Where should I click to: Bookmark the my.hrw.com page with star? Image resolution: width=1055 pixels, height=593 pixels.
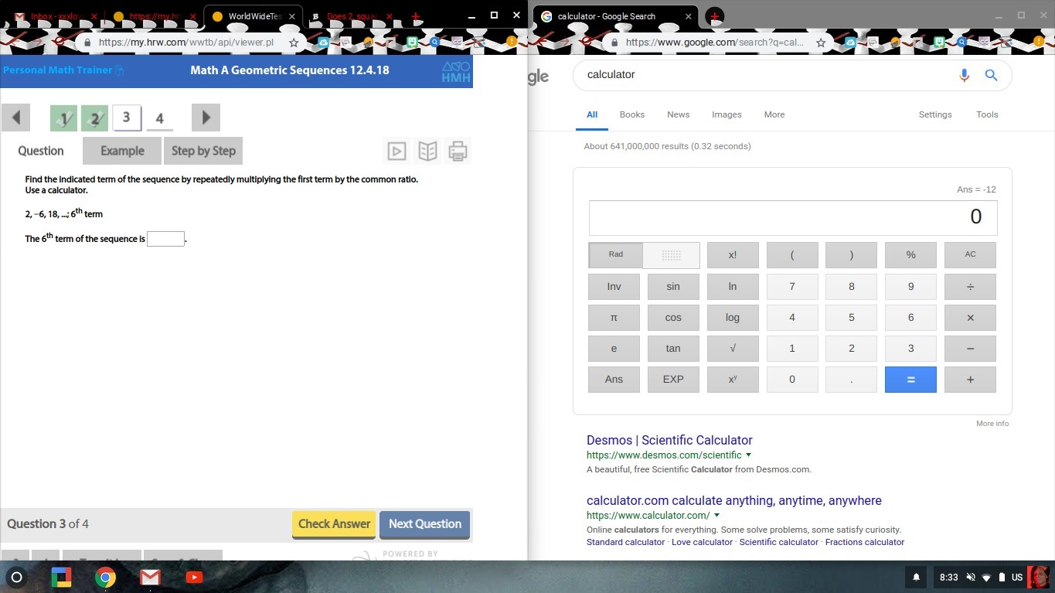pos(294,43)
